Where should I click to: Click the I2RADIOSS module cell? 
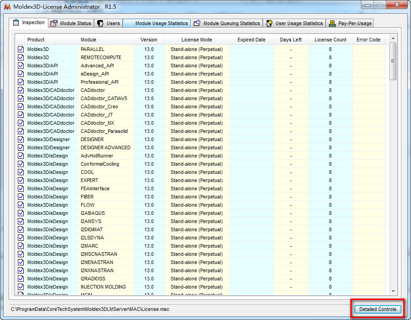pos(106,279)
